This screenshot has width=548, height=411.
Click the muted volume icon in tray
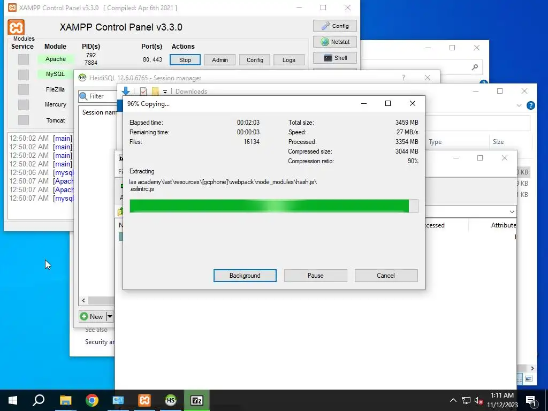pos(478,400)
